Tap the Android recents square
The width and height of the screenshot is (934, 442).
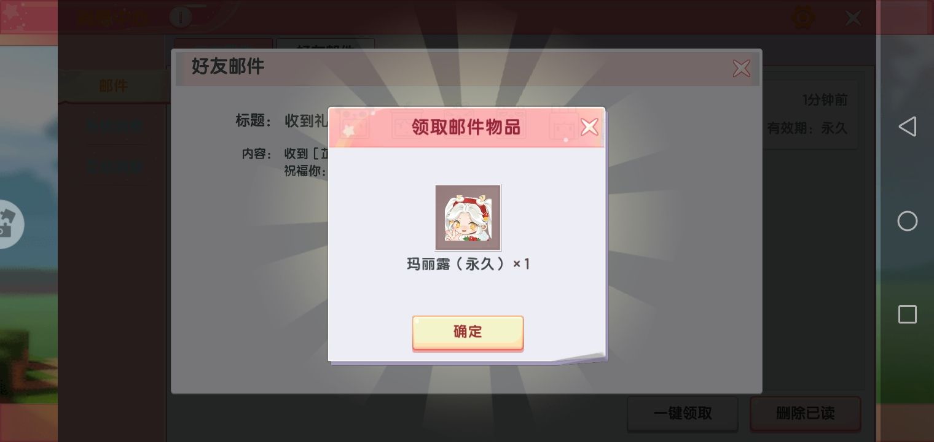pyautogui.click(x=908, y=314)
